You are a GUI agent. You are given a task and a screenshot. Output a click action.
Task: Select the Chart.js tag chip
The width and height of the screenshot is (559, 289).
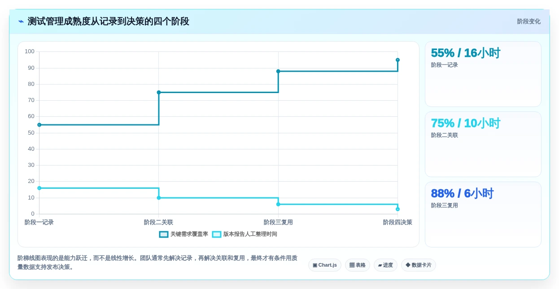tap(325, 265)
